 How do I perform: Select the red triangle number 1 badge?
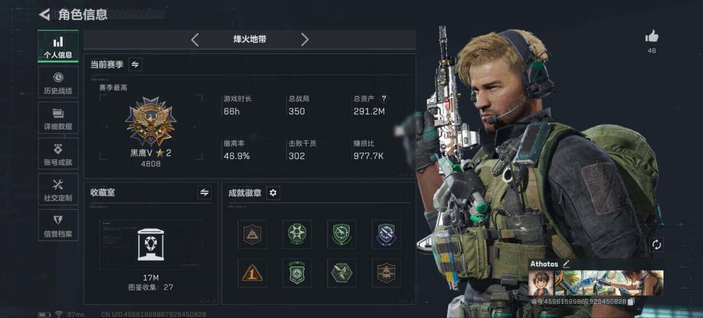tap(252, 273)
